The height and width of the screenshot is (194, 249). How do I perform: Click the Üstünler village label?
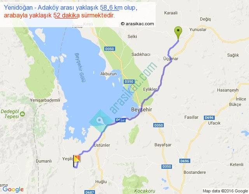pos(102,145)
